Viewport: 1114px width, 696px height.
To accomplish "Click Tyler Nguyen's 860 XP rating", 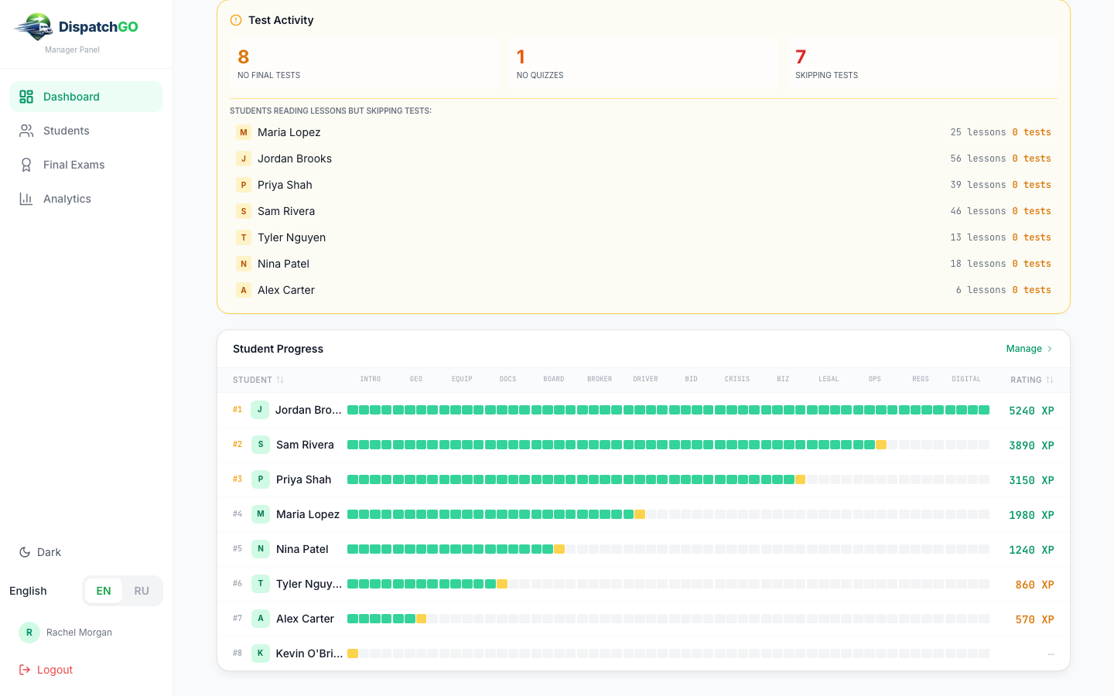I will tap(1034, 585).
